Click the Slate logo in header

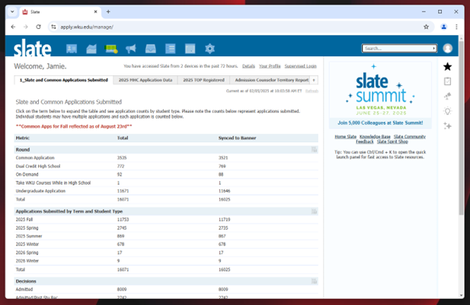coord(33,48)
